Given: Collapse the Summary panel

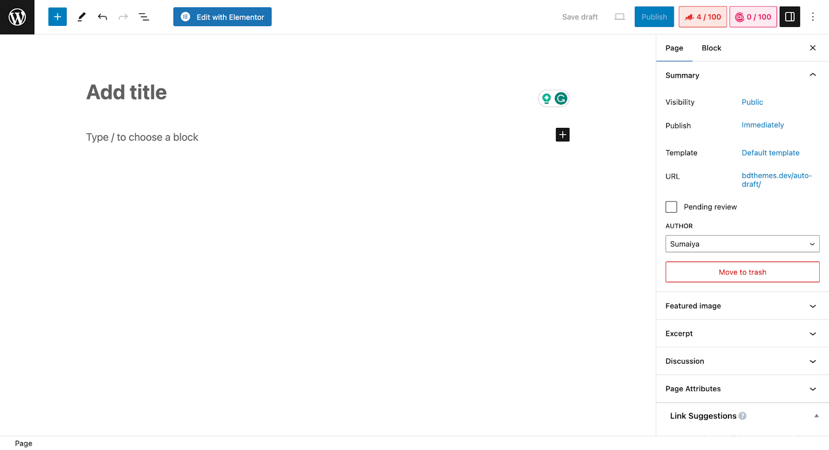Looking at the screenshot, I should click(742, 76).
